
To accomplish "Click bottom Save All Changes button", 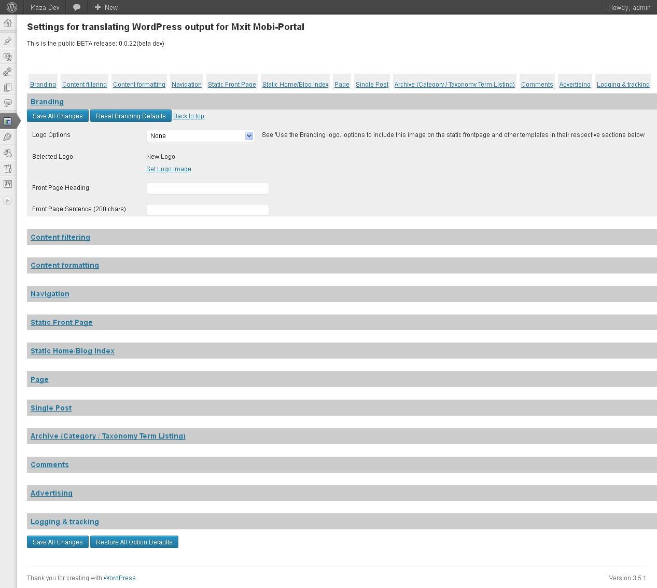I will (x=58, y=542).
